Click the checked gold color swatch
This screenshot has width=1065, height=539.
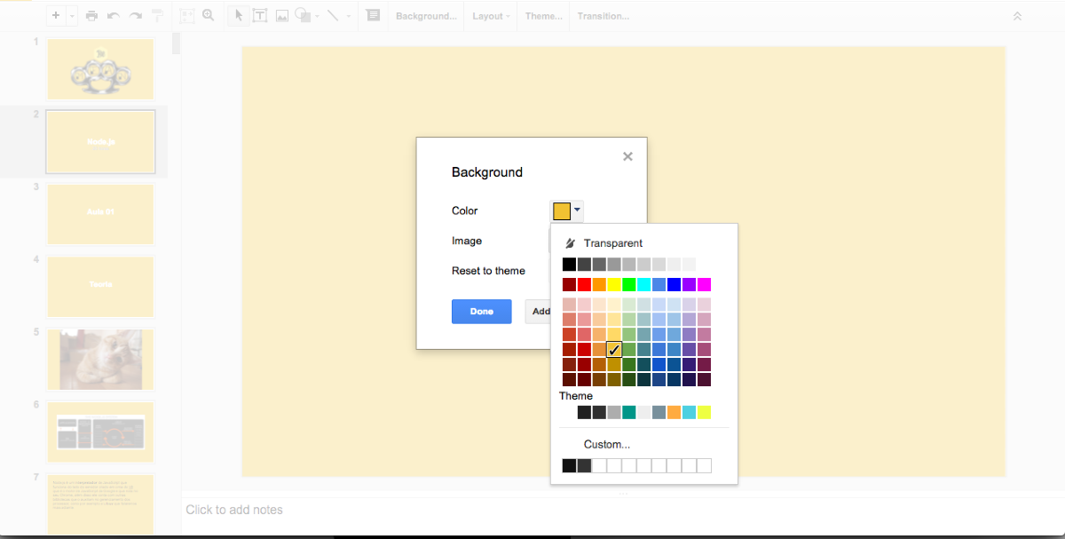[614, 350]
